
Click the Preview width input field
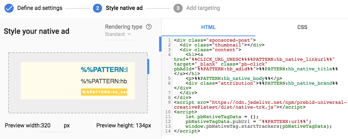51,126
